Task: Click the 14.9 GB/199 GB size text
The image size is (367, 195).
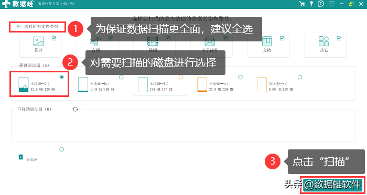Action: click(x=102, y=90)
